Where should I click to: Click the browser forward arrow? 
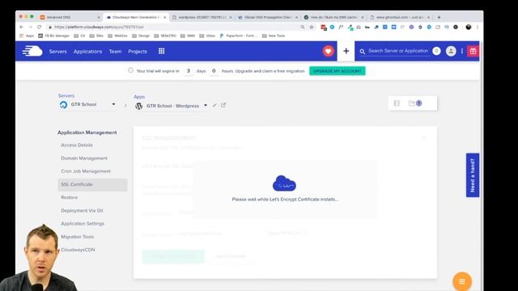pyautogui.click(x=31, y=27)
